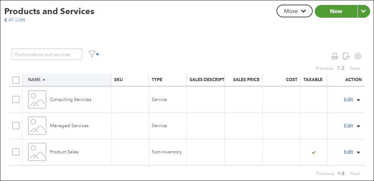Screen dimensions: 374x181
Task: Sort by the Type column header
Action: [x=157, y=80]
